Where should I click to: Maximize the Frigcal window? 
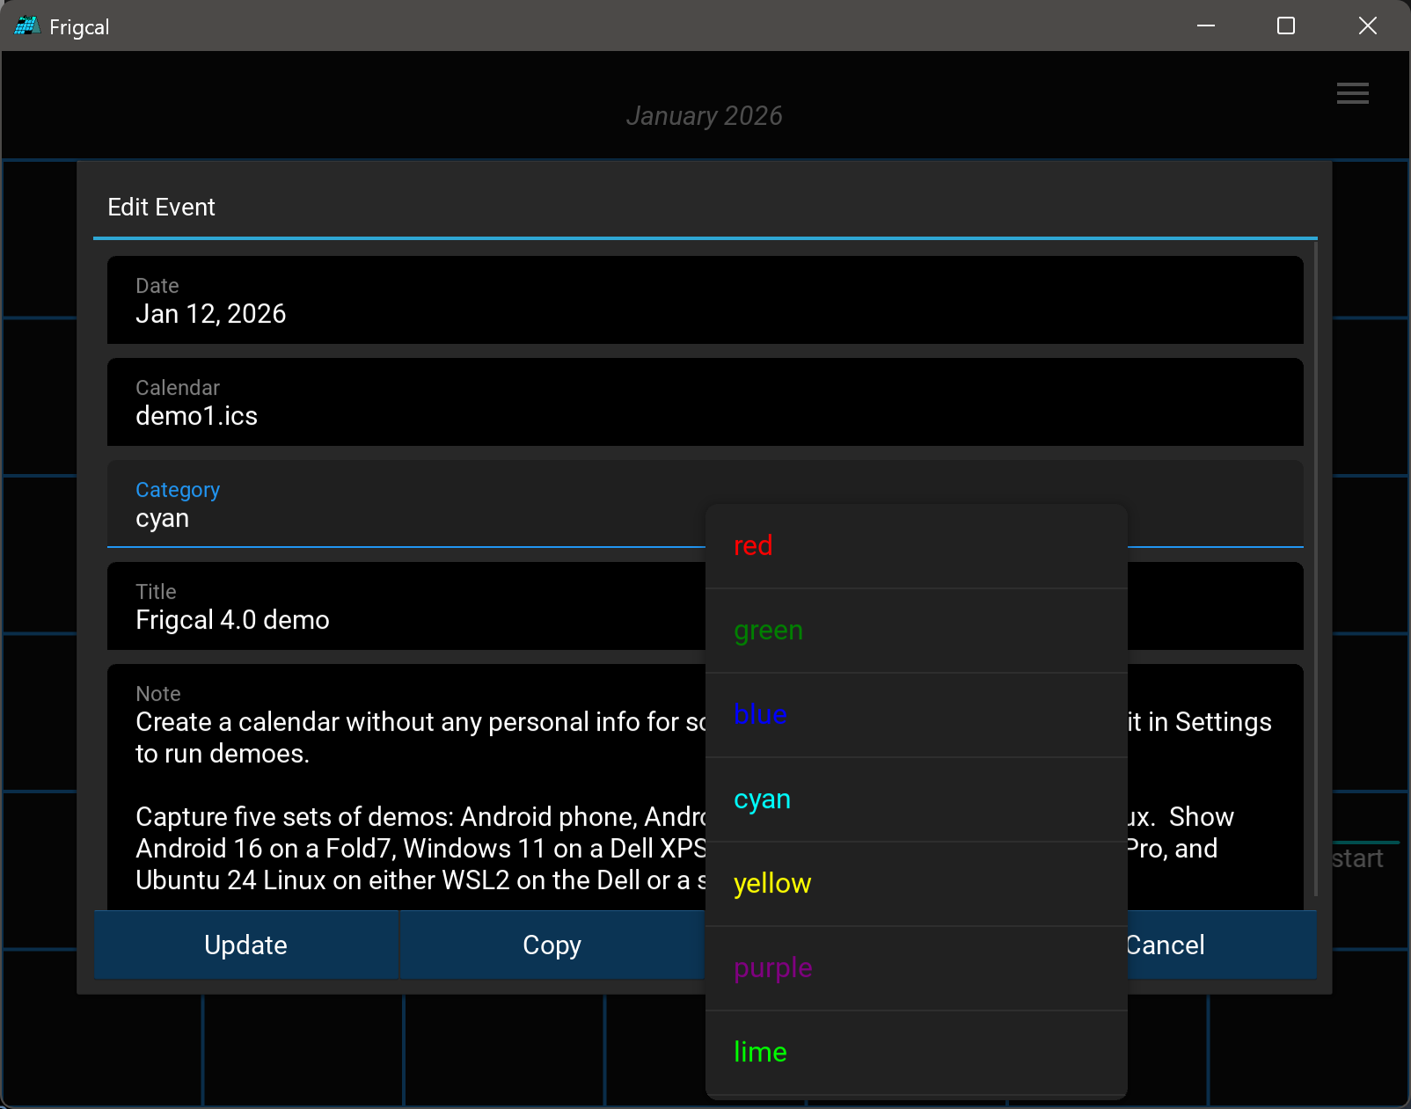[1286, 26]
